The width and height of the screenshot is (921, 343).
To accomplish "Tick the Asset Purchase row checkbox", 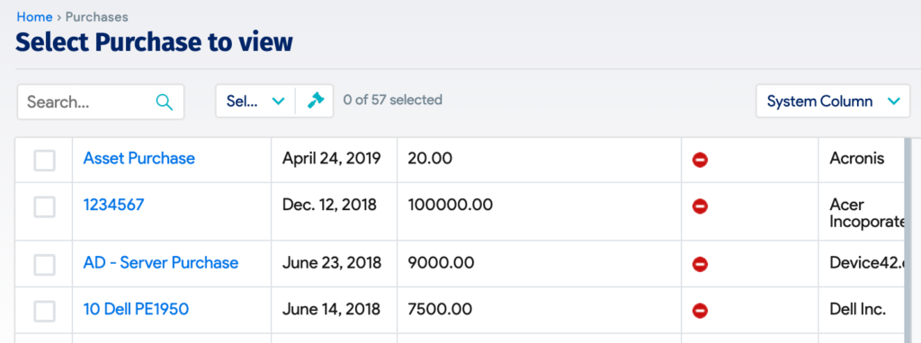I will (45, 160).
